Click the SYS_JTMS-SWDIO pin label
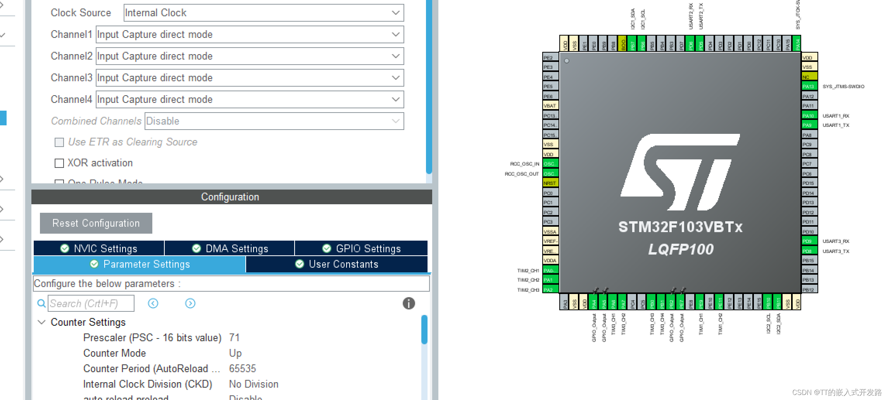888x400 pixels. [843, 86]
